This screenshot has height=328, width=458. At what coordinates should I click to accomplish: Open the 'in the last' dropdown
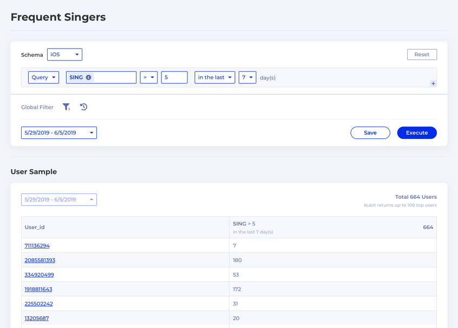tap(215, 77)
